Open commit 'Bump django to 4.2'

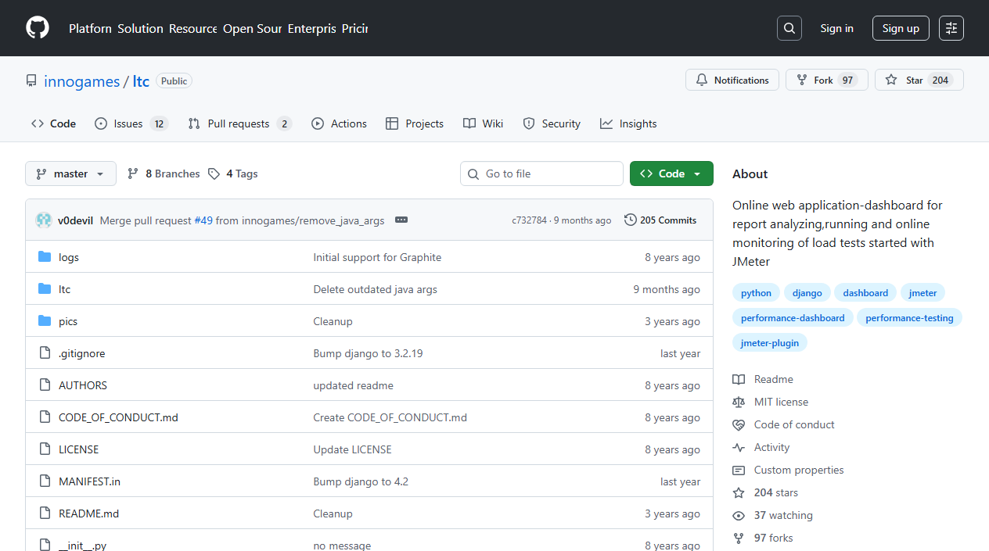tap(361, 481)
